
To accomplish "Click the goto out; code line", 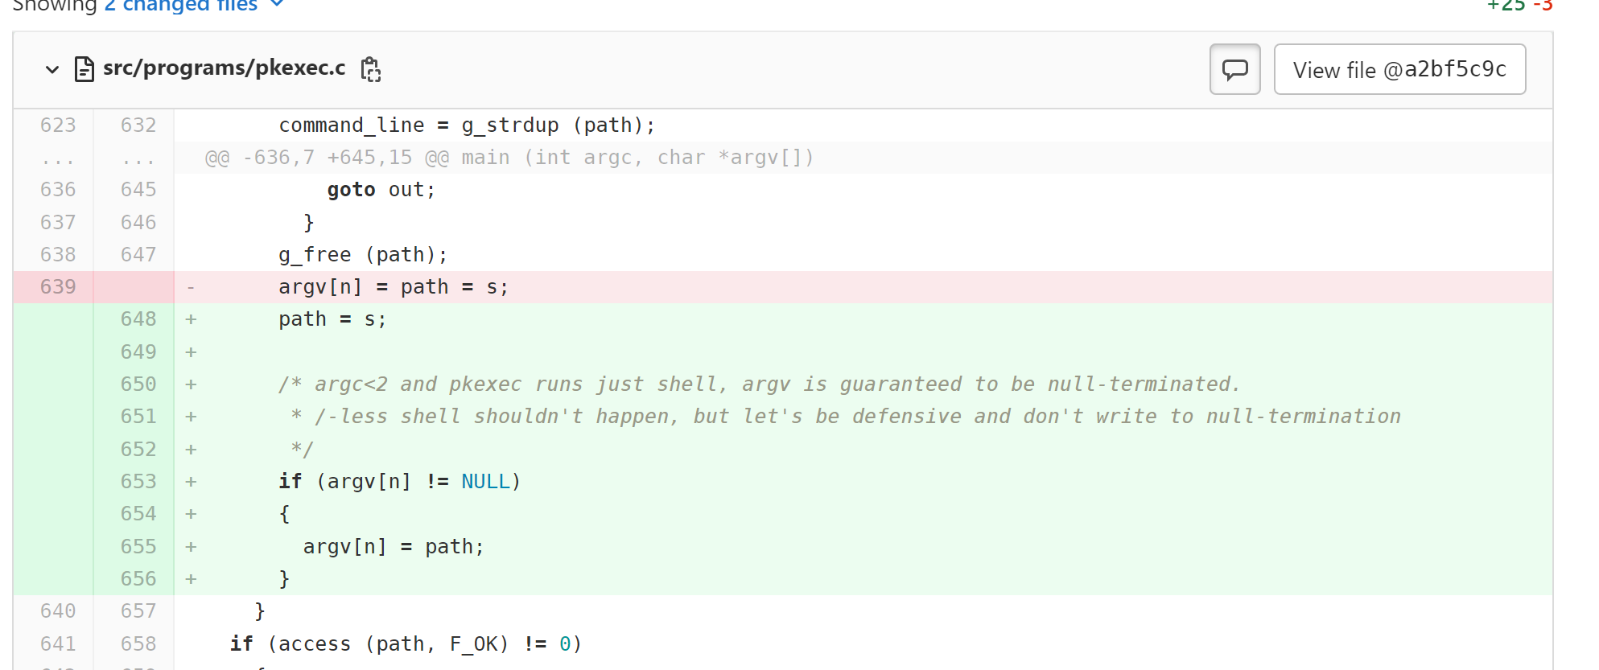I will coord(381,190).
